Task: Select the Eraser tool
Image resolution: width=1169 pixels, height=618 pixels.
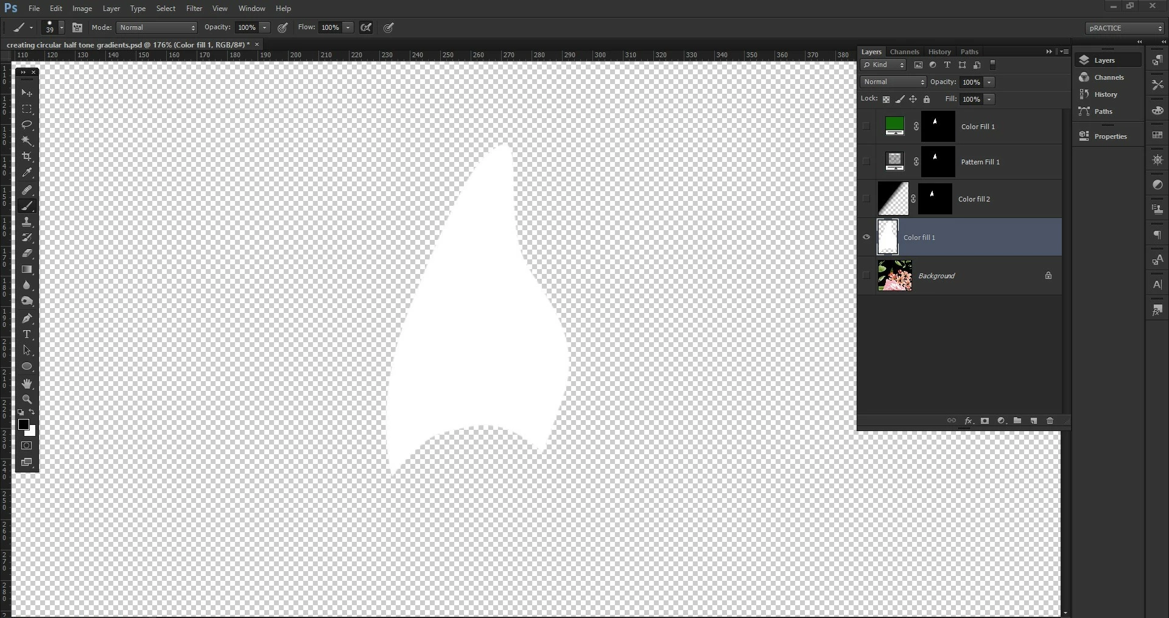Action: [27, 253]
